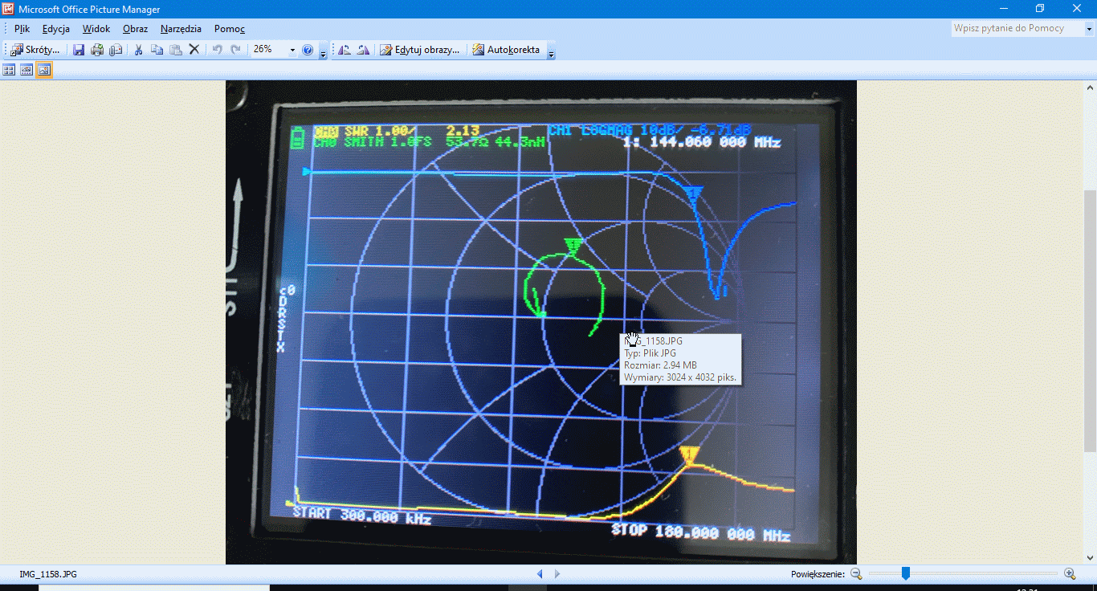Click the zoom-in magnifier in the status bar
This screenshot has height=591, width=1097.
[1070, 574]
